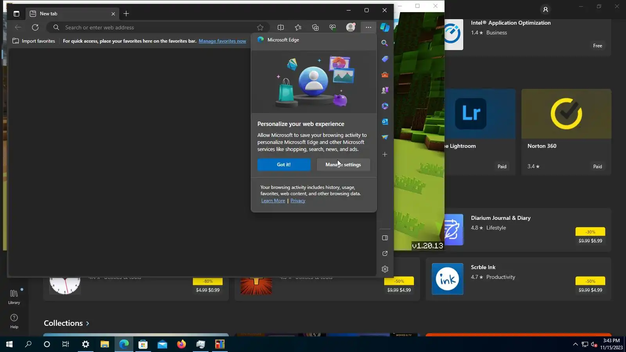Open Microsoft 365 in the Edge sidebar

385,106
